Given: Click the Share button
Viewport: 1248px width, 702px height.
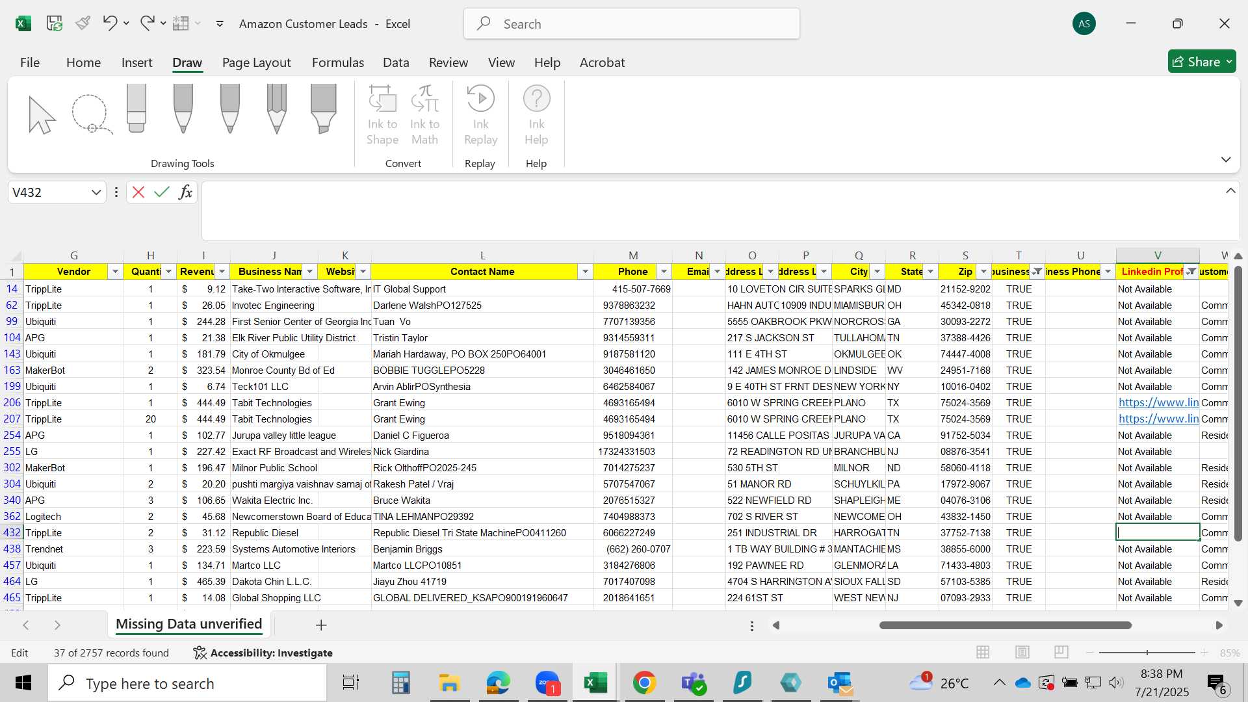Looking at the screenshot, I should tap(1202, 62).
